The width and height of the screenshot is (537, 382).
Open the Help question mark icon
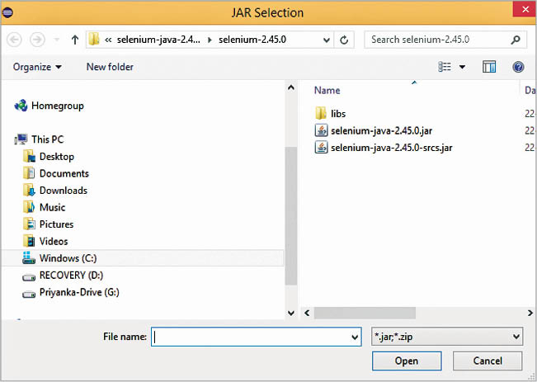pyautogui.click(x=518, y=67)
